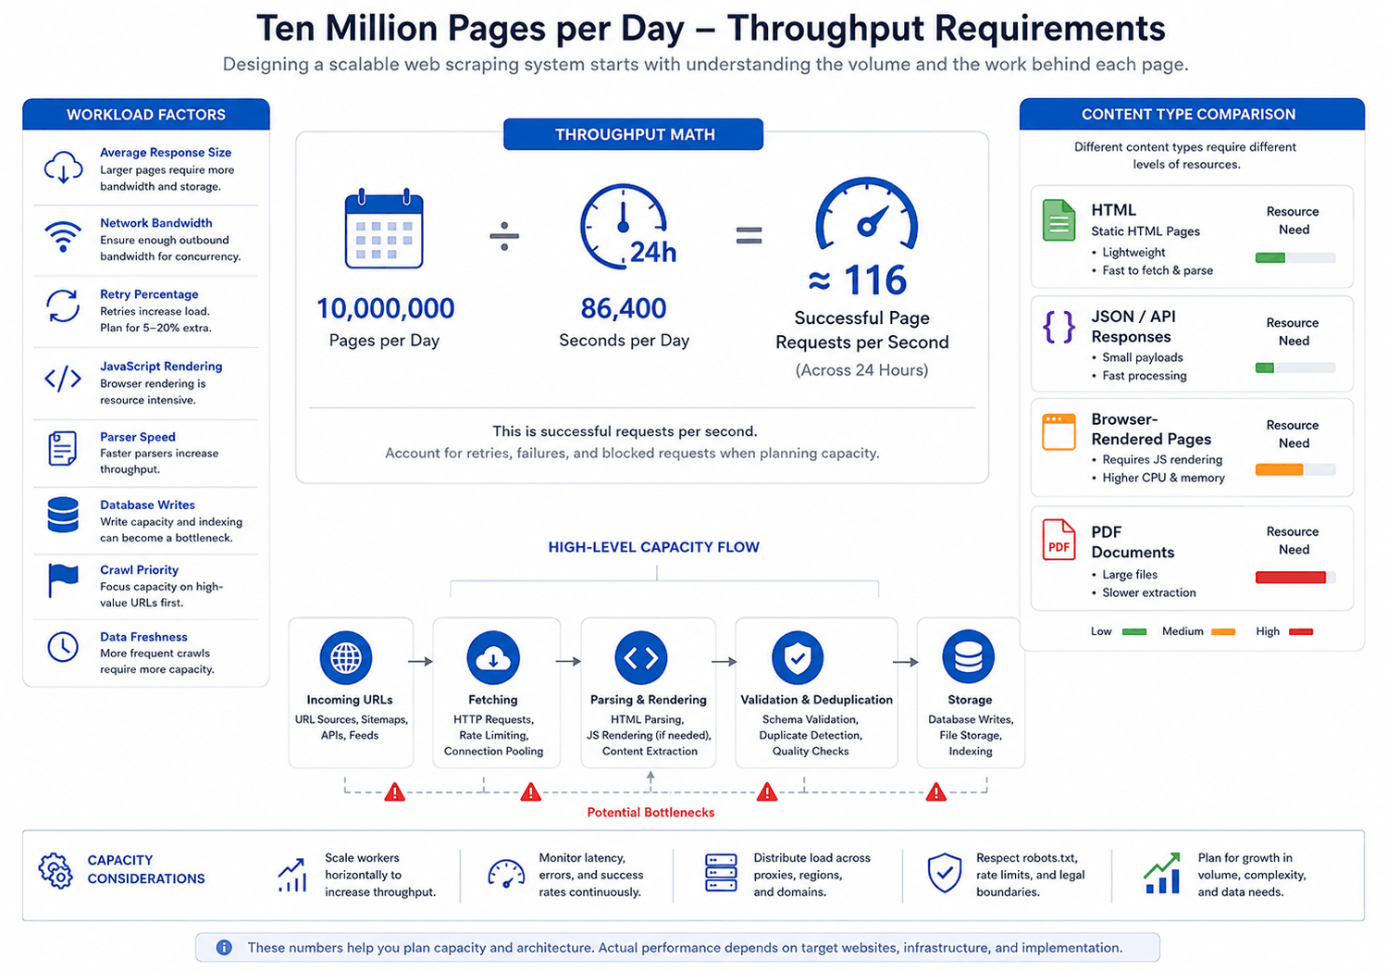This screenshot has height=971, width=1387.
Task: Click the document icon beside Parser Speed
Action: [x=62, y=448]
